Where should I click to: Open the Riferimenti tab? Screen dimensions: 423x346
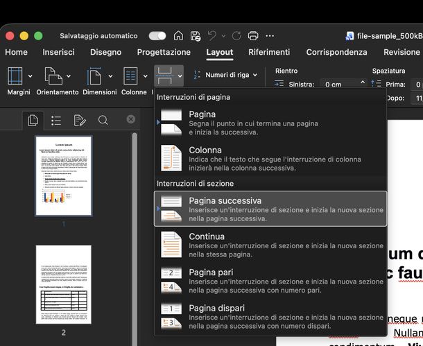[x=269, y=52]
